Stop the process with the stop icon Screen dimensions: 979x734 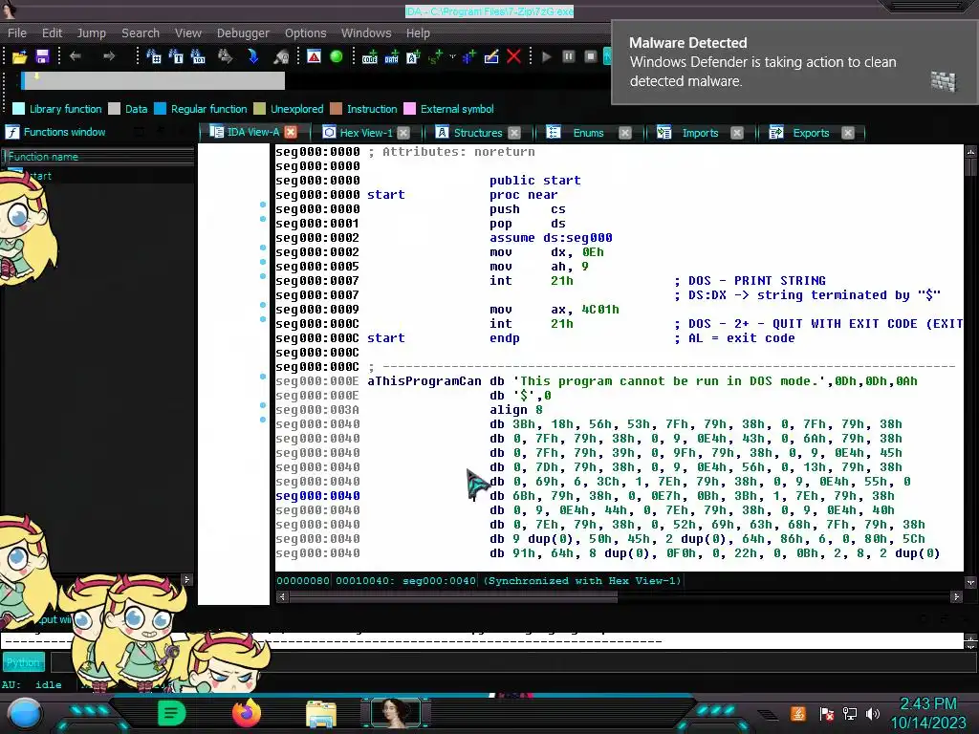tap(591, 56)
